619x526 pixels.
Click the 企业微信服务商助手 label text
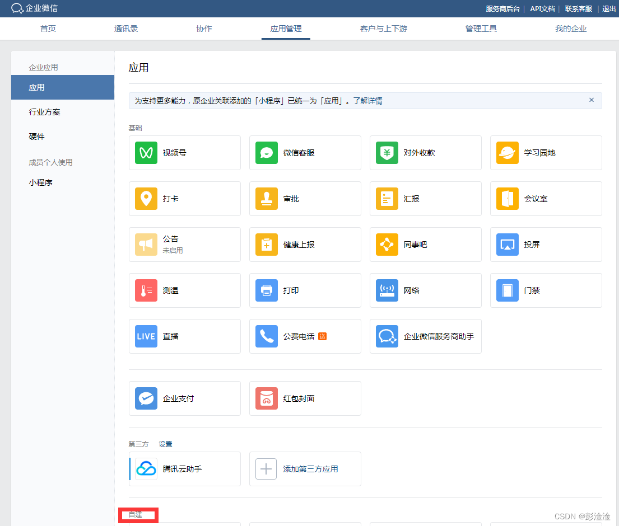439,337
